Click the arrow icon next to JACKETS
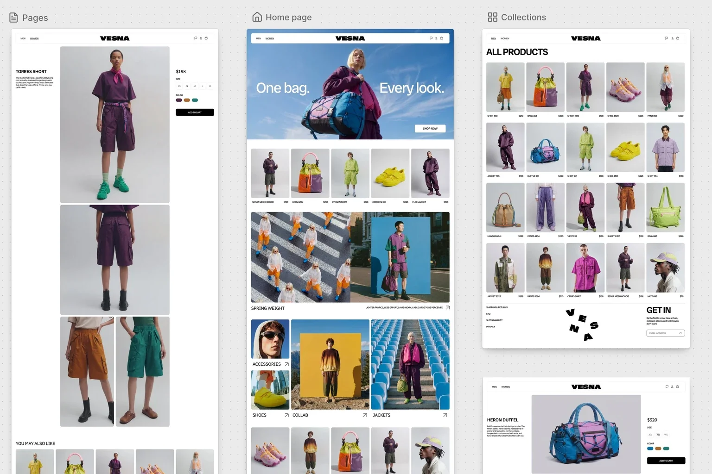This screenshot has width=712, height=474. coord(445,415)
